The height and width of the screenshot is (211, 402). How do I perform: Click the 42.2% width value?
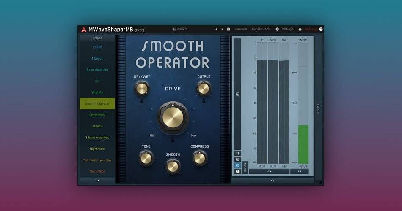(303, 166)
